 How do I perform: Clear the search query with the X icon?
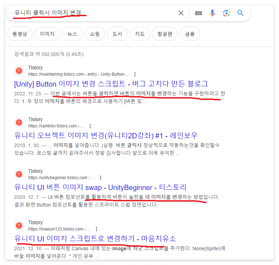click(x=181, y=13)
